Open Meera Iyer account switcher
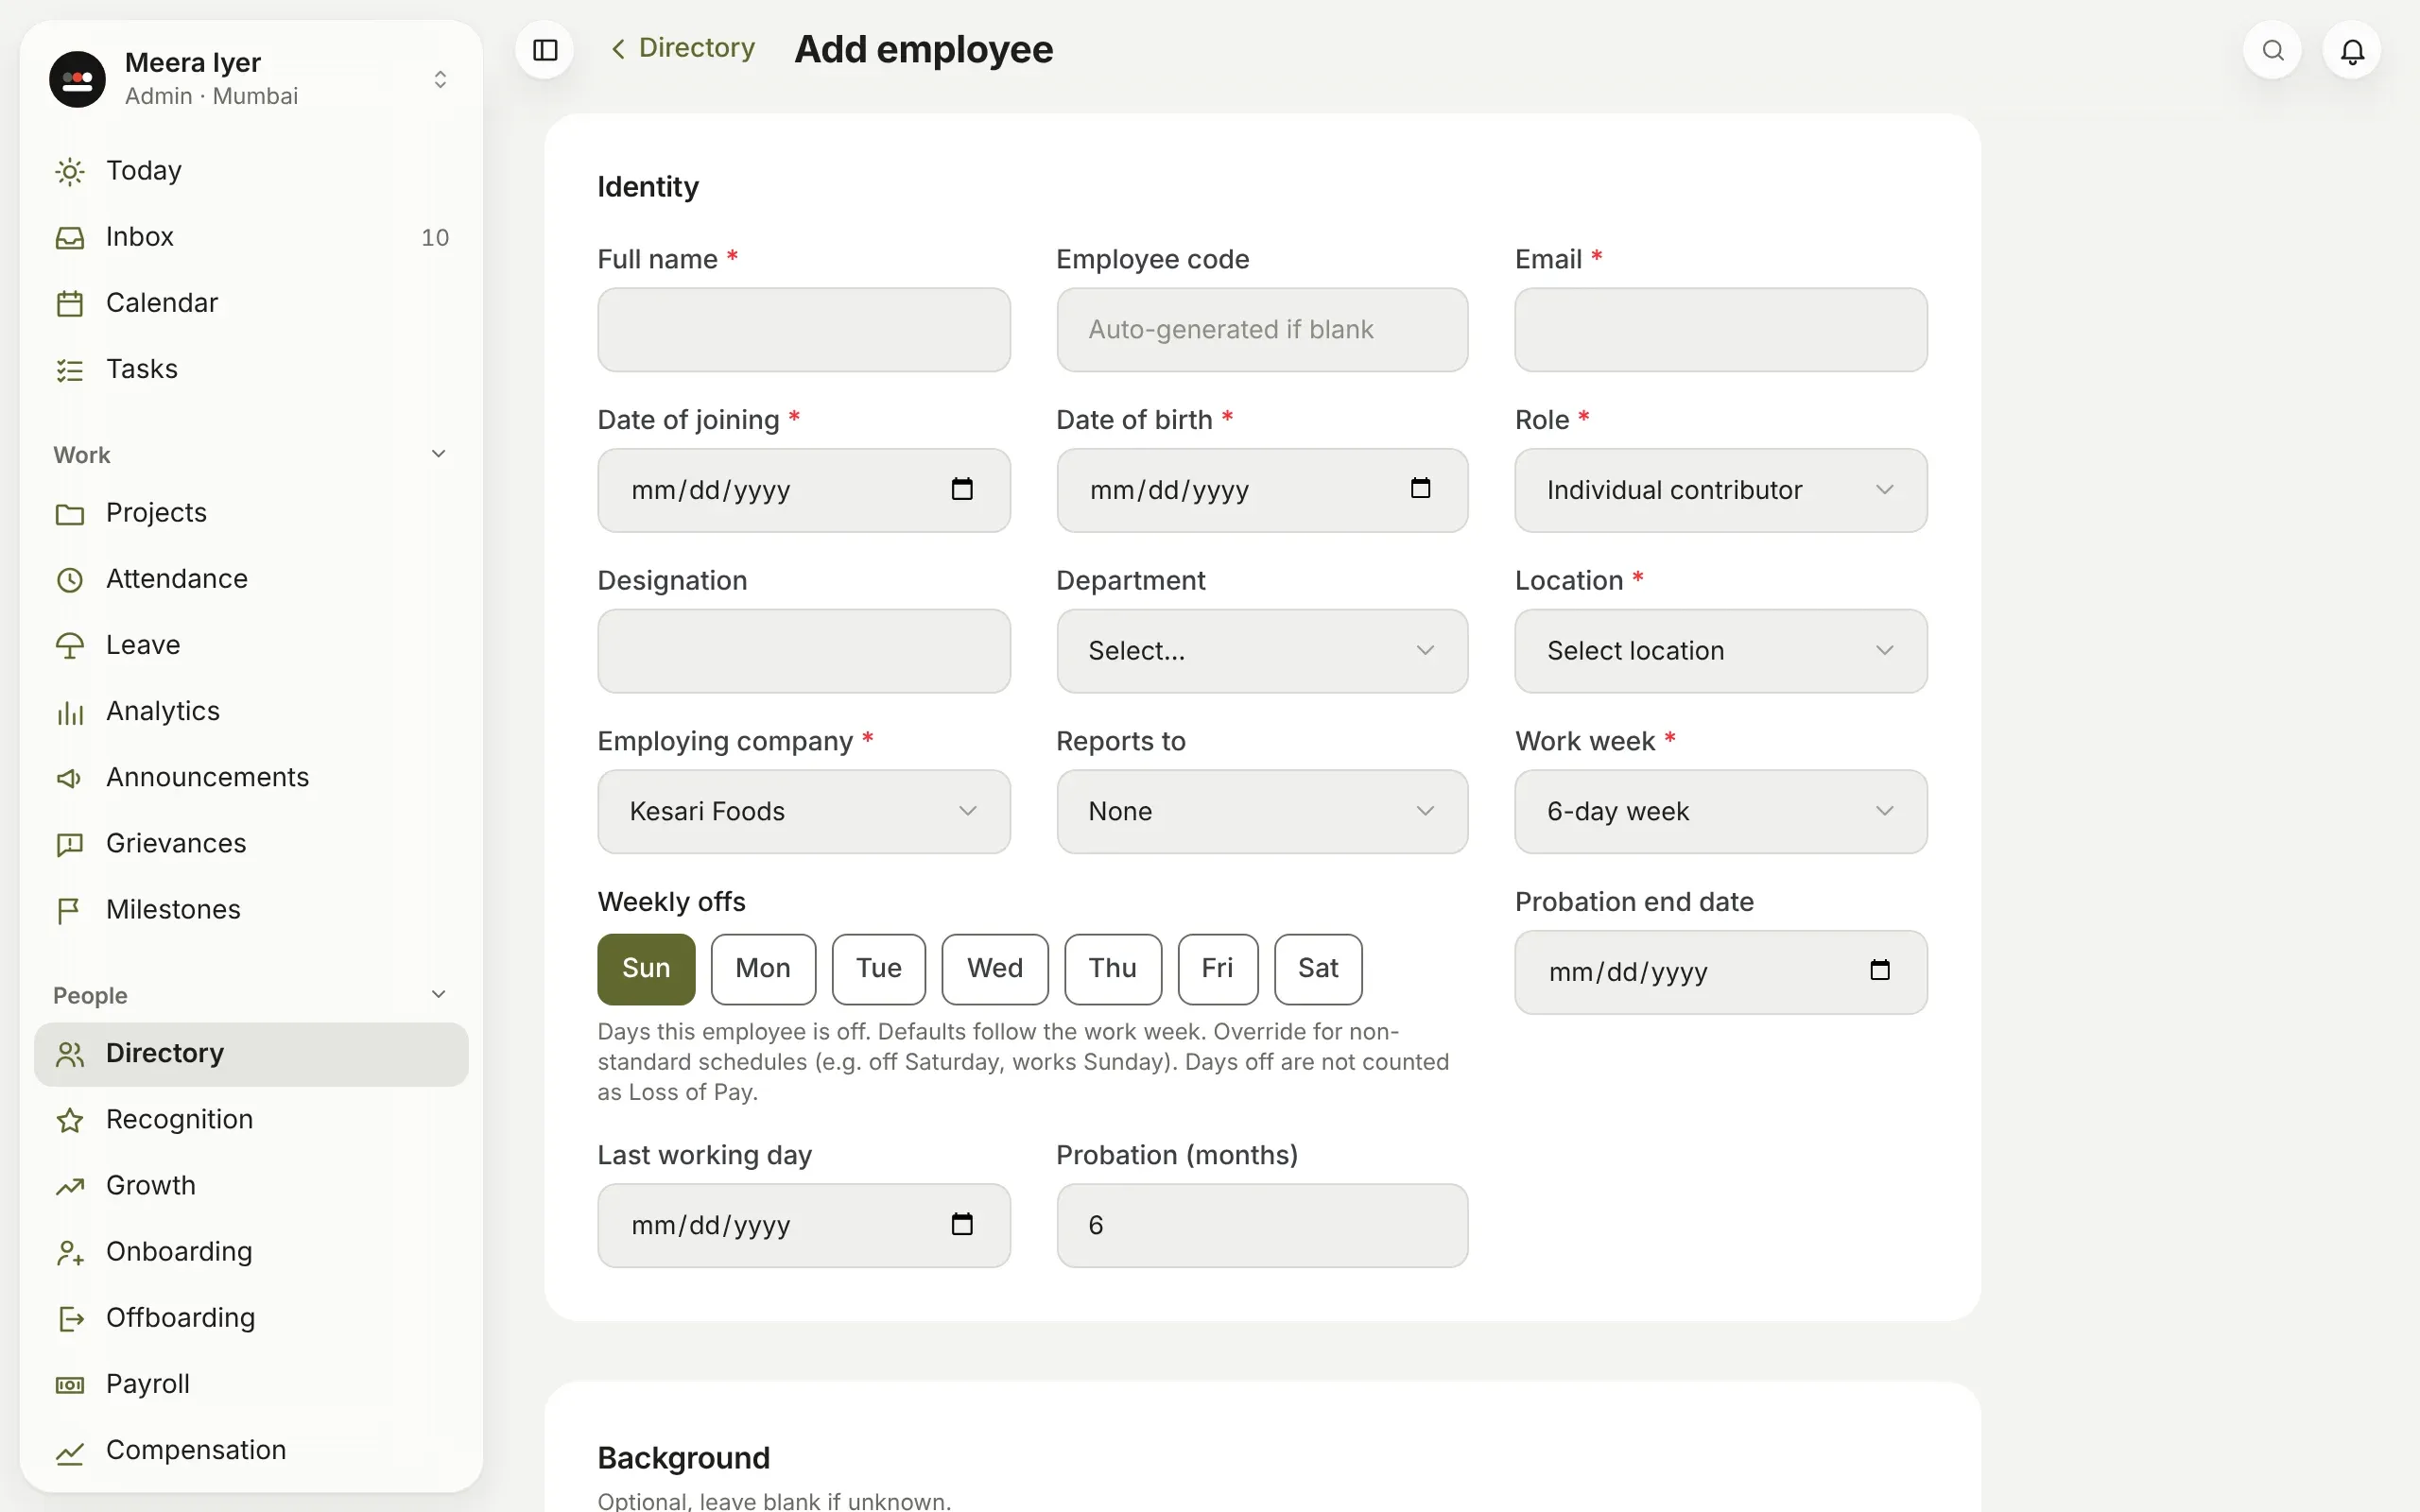The image size is (2420, 1512). [x=251, y=79]
